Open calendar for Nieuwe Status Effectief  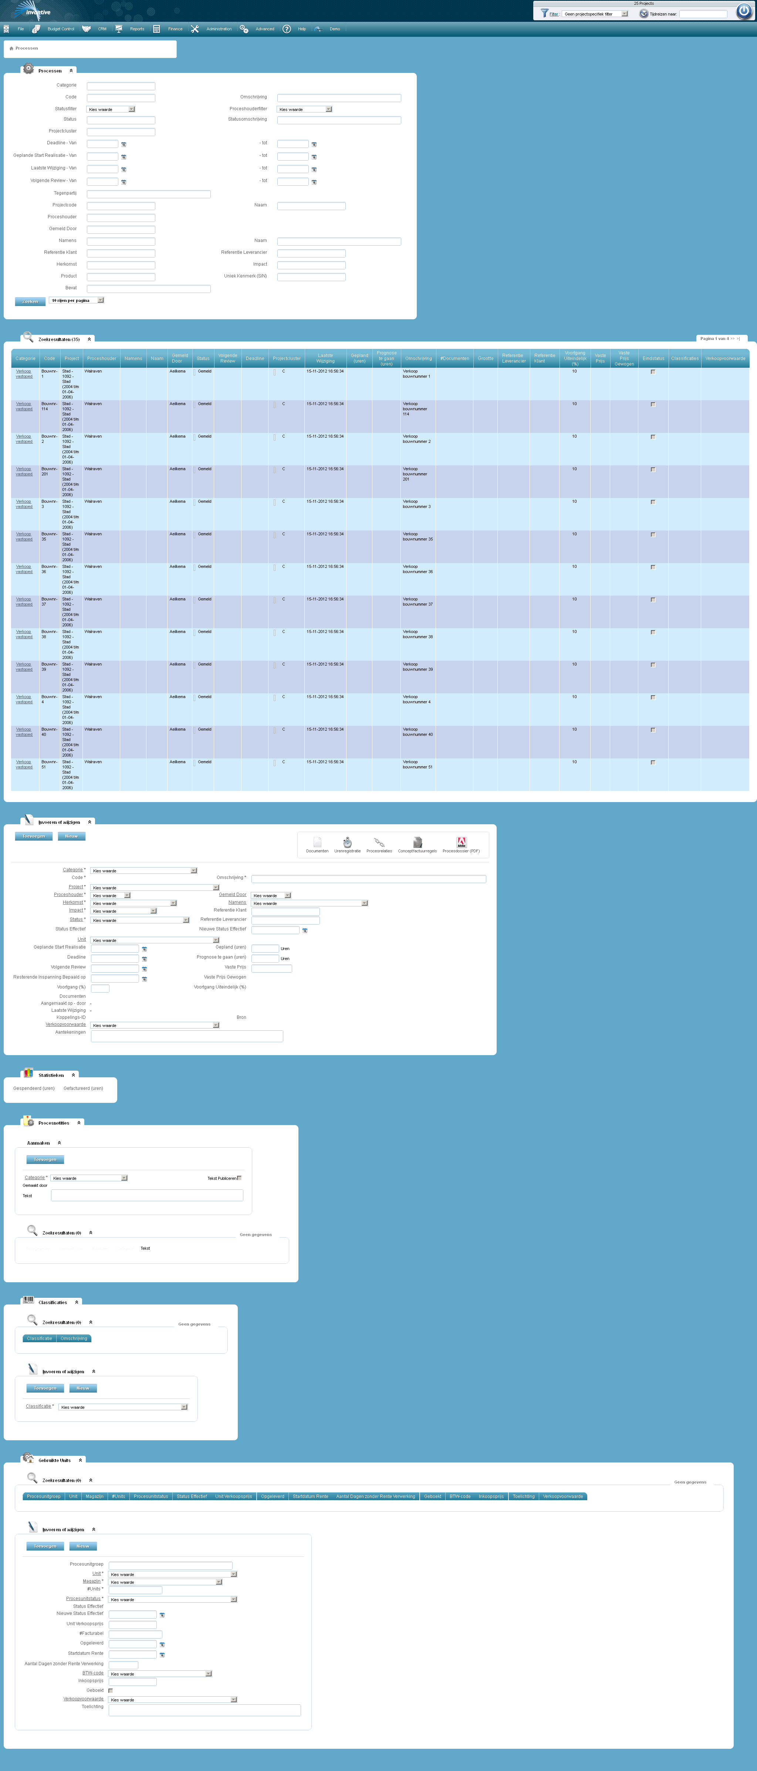click(304, 931)
